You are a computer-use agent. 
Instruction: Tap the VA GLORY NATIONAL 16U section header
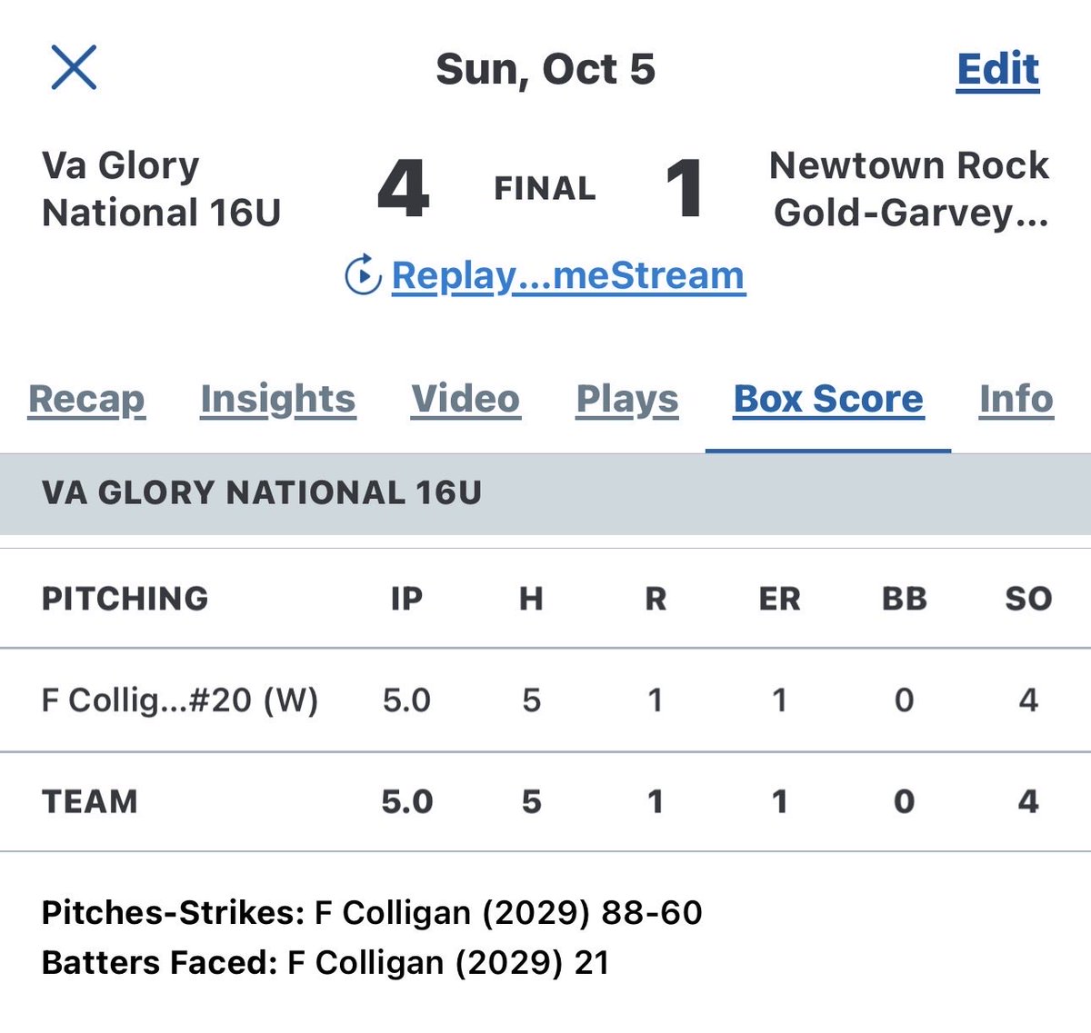click(x=262, y=492)
